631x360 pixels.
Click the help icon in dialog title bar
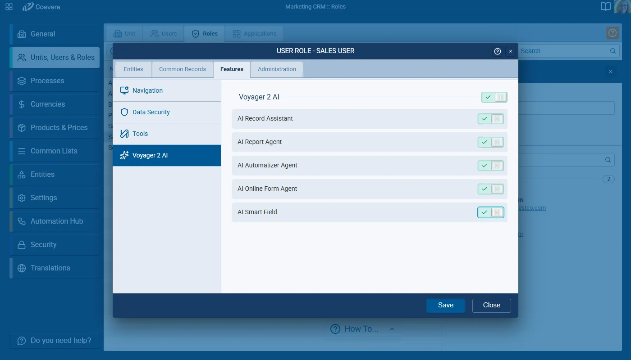click(498, 51)
